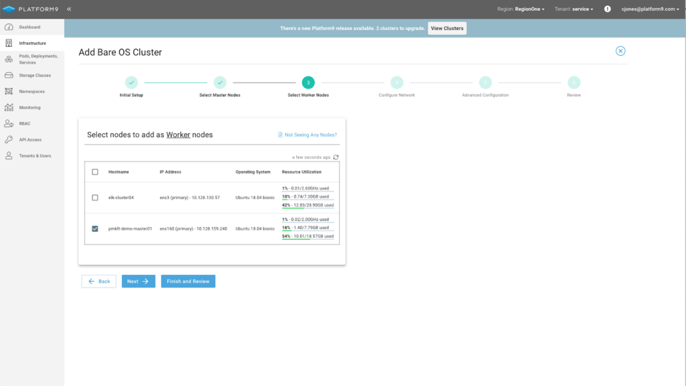Click the Storage Classes drive icon
Screen dimensions: 686x386
(x=9, y=75)
